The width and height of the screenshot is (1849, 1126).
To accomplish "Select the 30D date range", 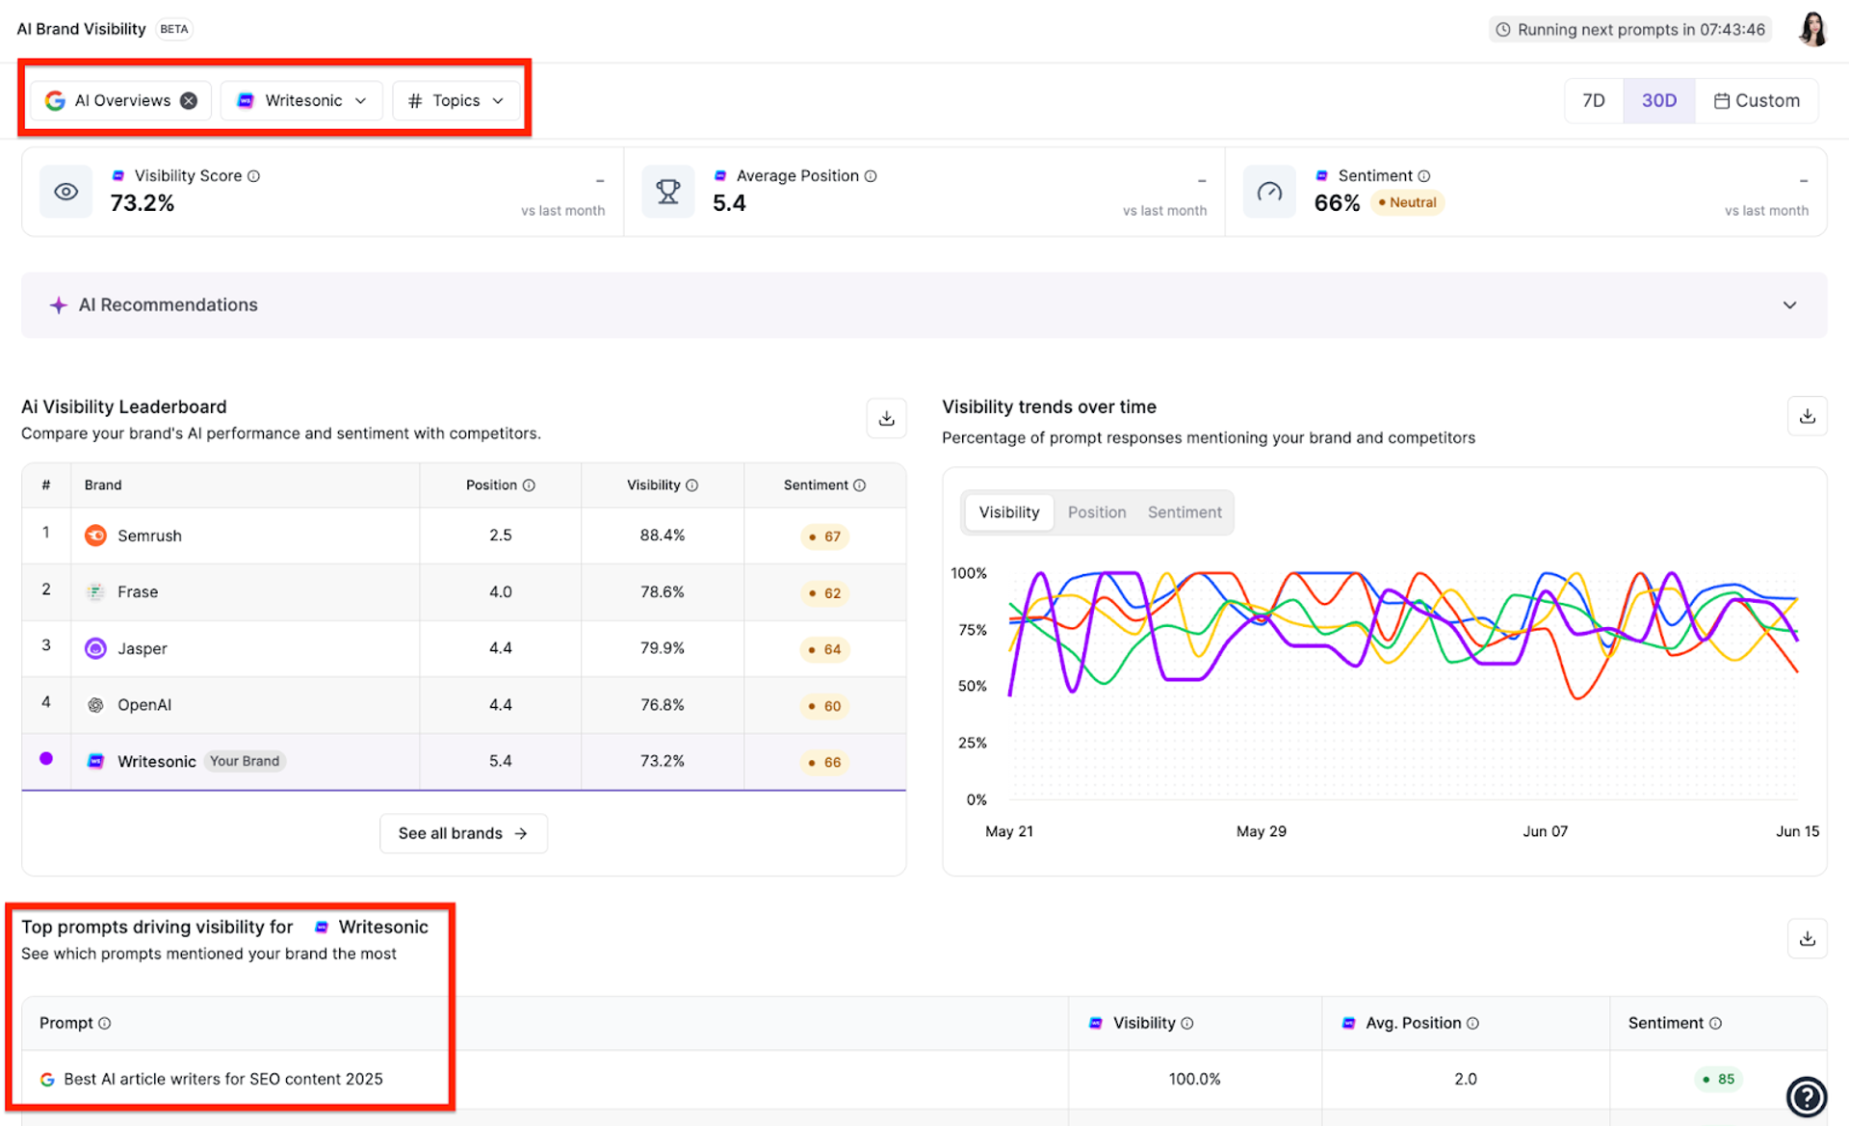I will coord(1658,100).
